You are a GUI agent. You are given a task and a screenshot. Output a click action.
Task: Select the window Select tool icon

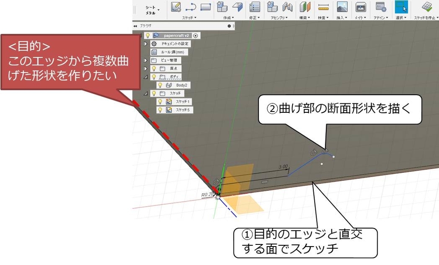tap(401, 6)
